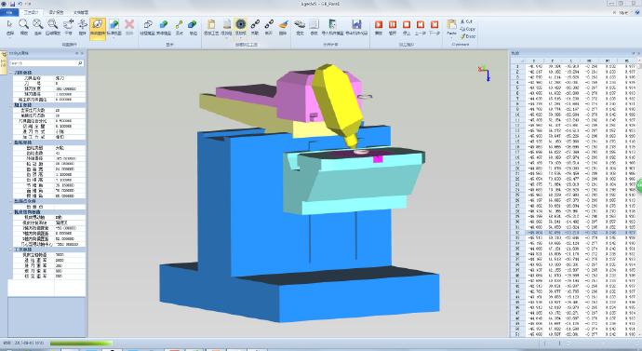The height and width of the screenshot is (351, 642).
Task: Click the search field in properties panel
Action: [47, 63]
